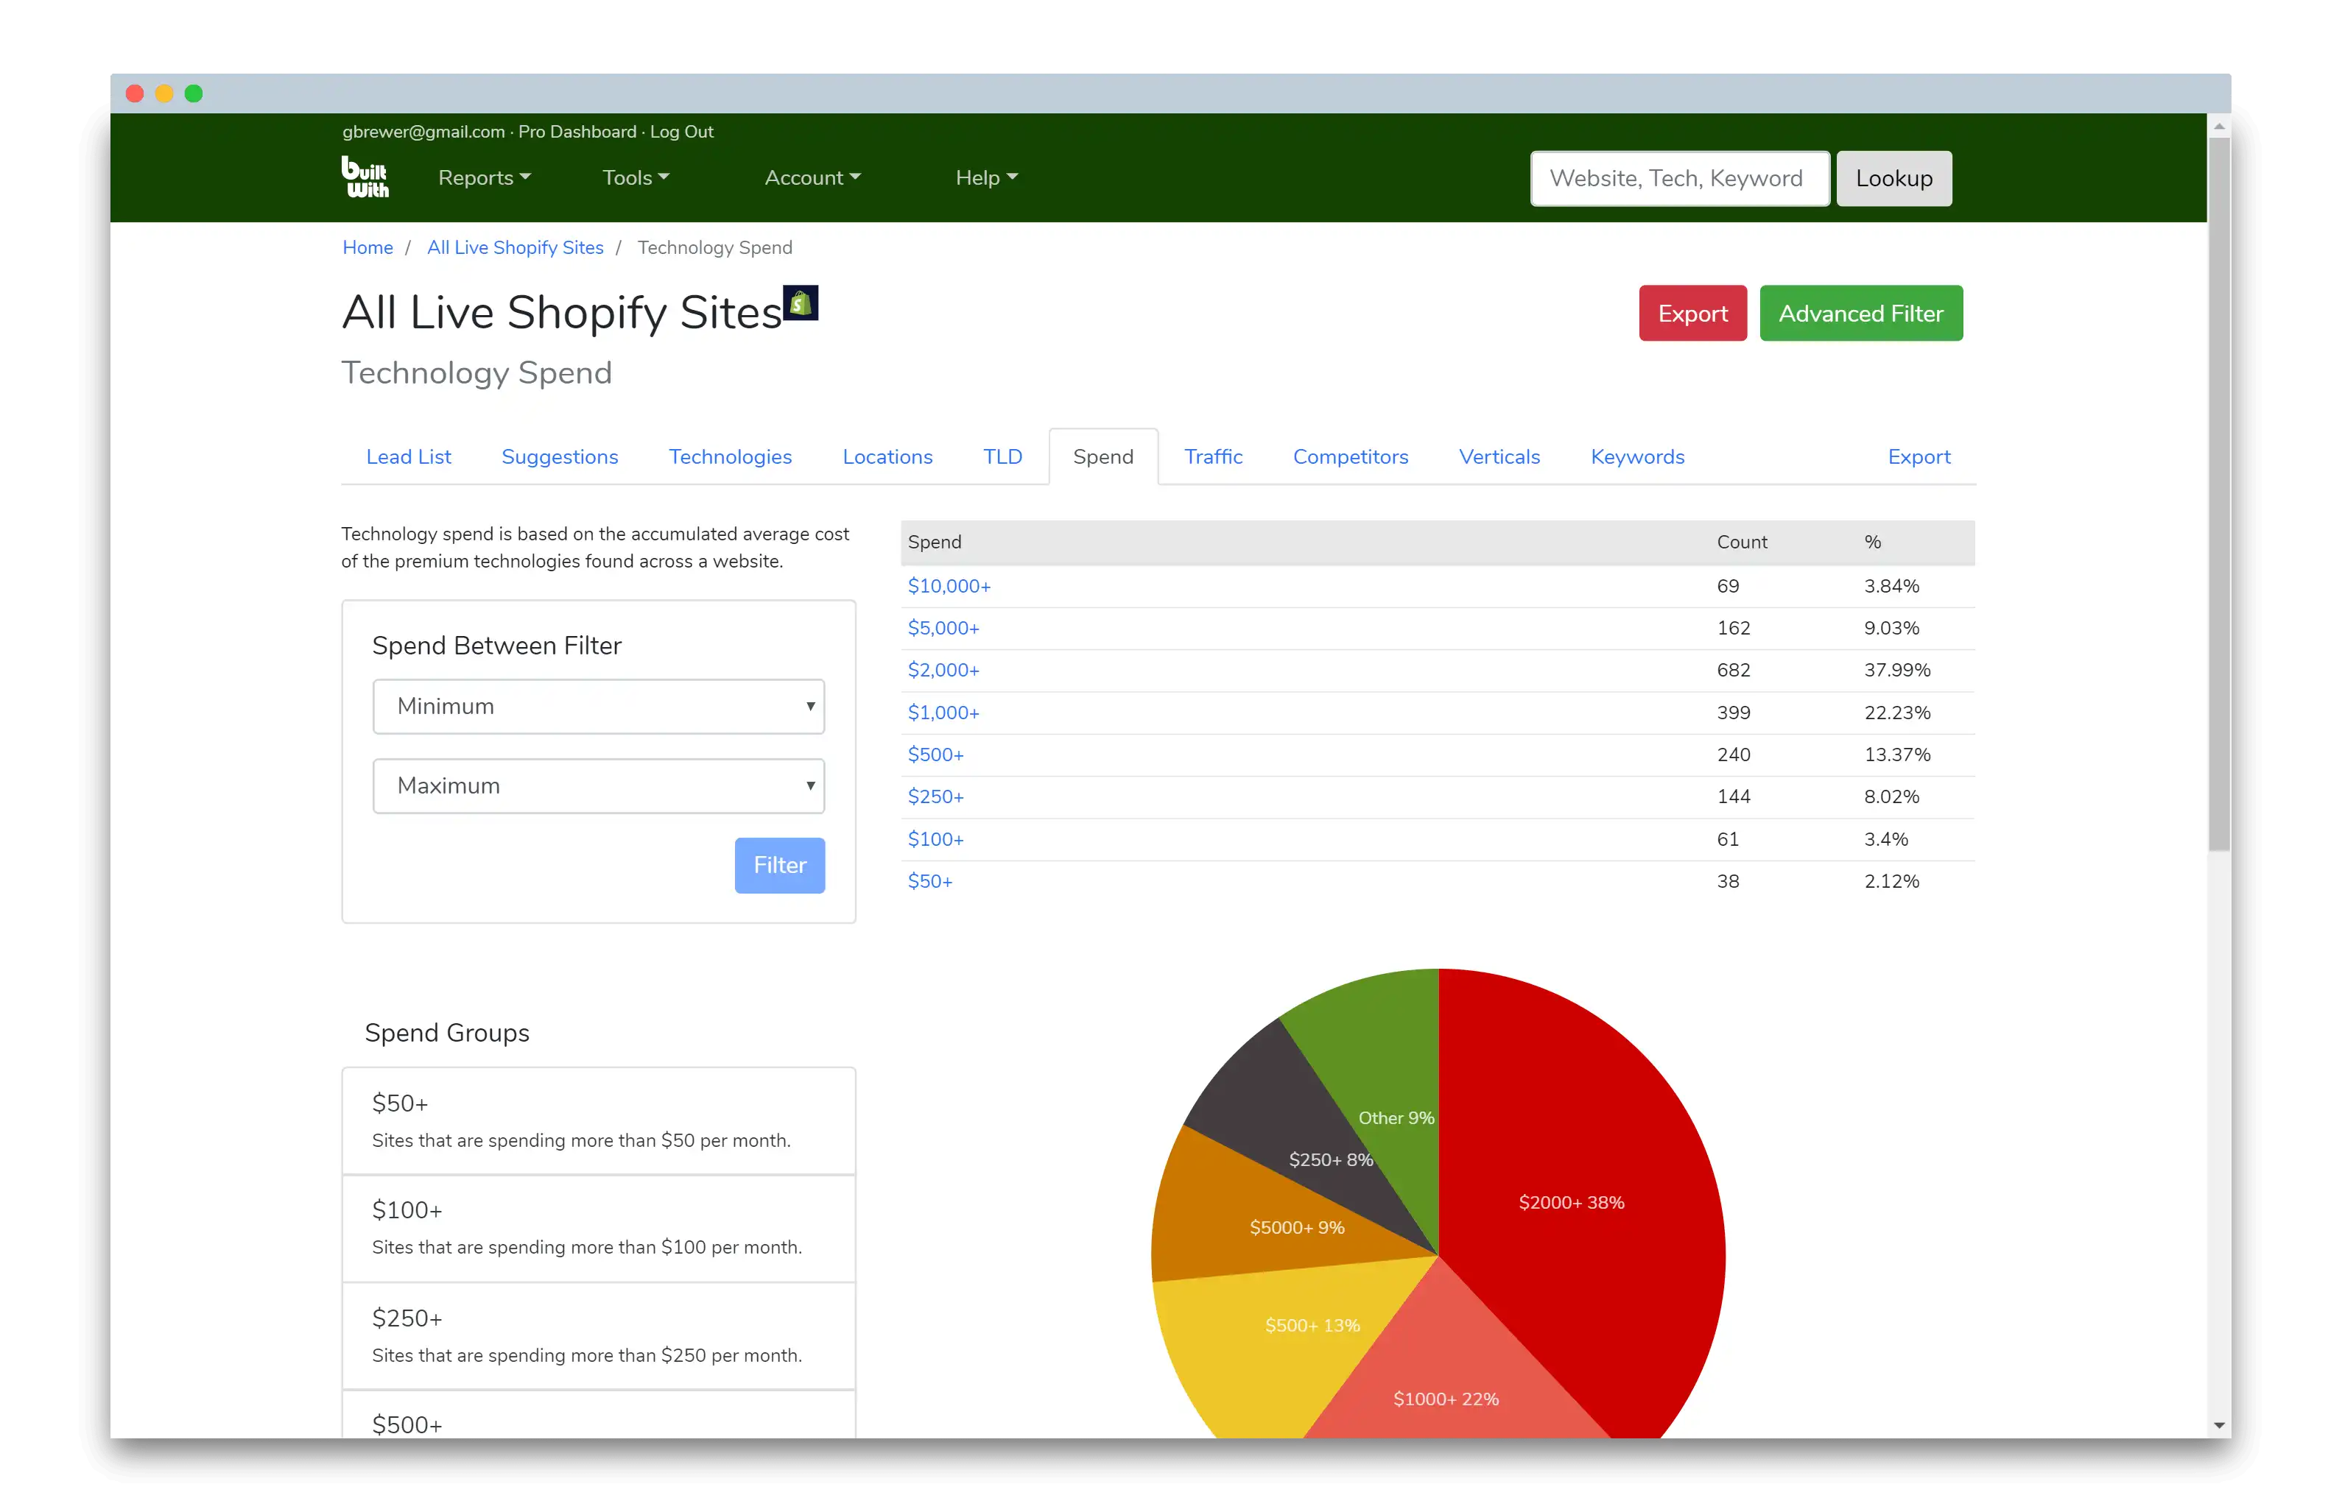Switch to the Keywords tab
Image resolution: width=2342 pixels, height=1512 pixels.
pos(1637,456)
